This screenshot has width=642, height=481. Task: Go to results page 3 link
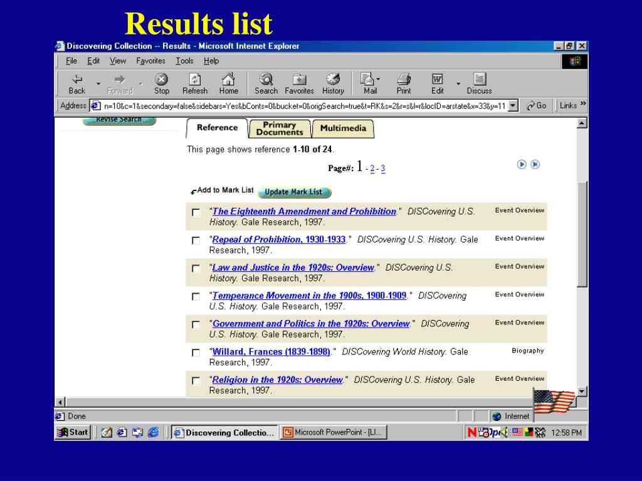pos(383,168)
